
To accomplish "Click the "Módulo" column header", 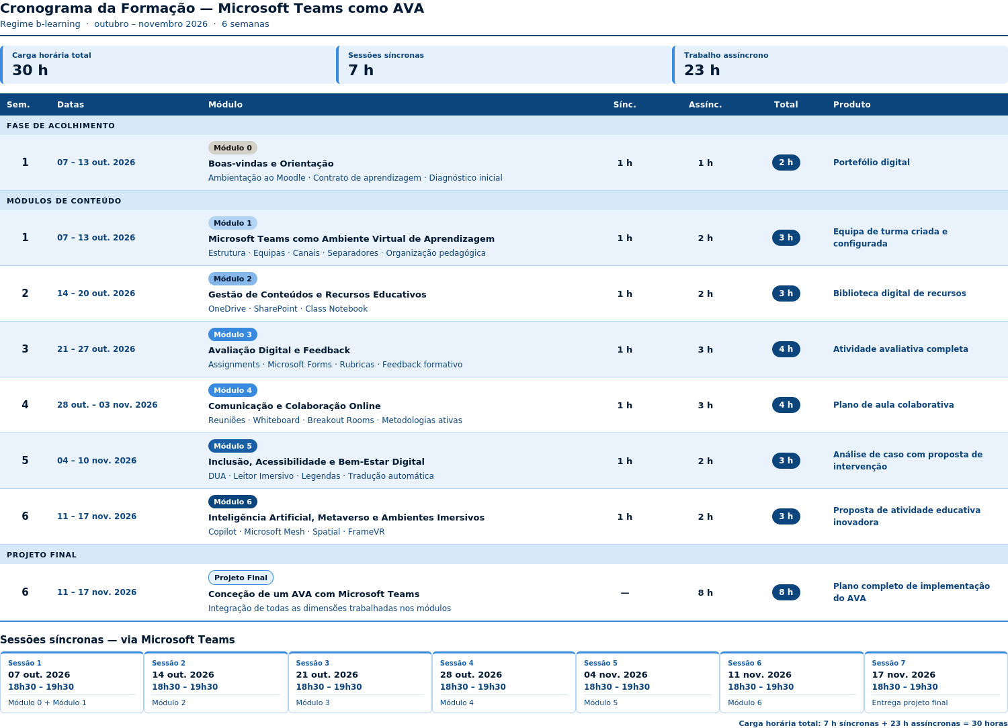I will (225, 105).
